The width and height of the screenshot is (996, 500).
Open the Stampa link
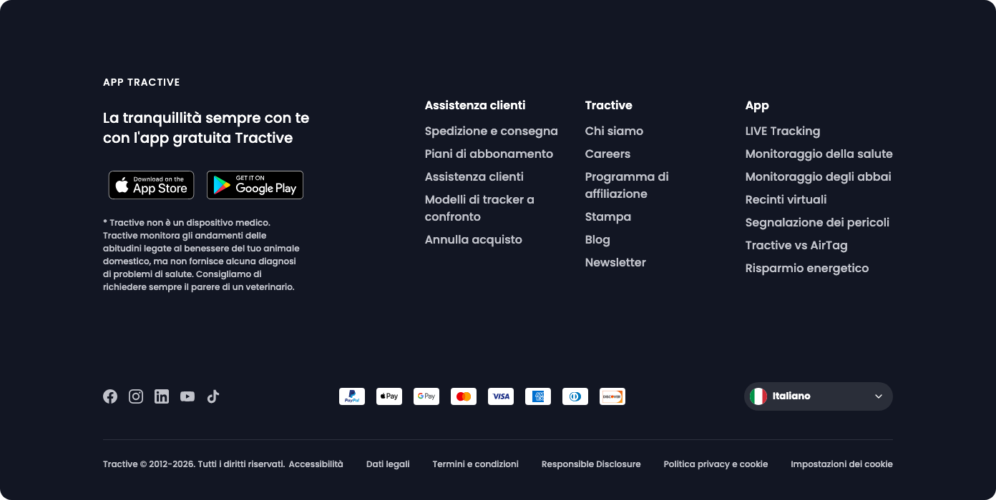(x=608, y=216)
